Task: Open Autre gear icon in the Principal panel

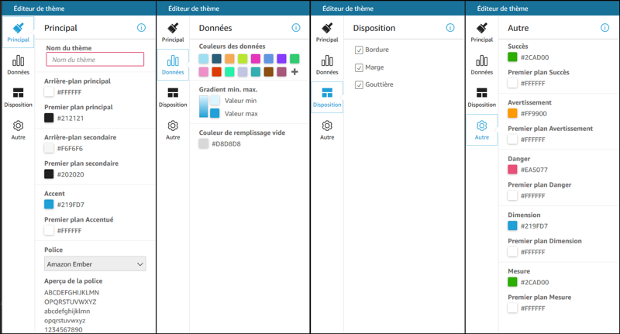Action: (x=18, y=126)
